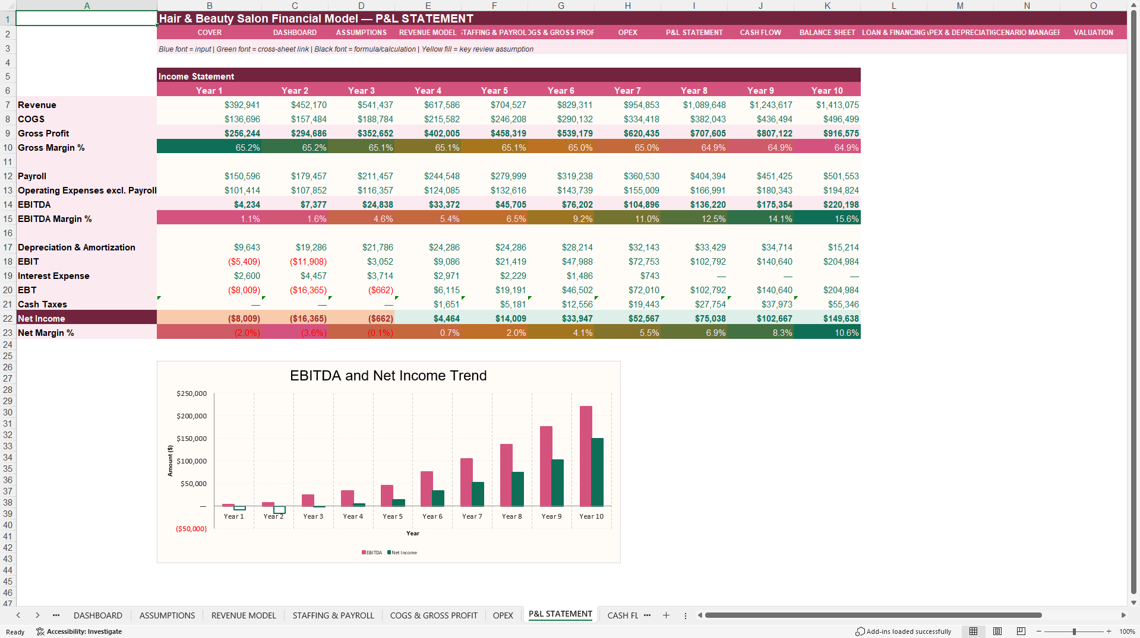1140x638 pixels.
Task: Click the zoom slider handle
Action: (1074, 631)
